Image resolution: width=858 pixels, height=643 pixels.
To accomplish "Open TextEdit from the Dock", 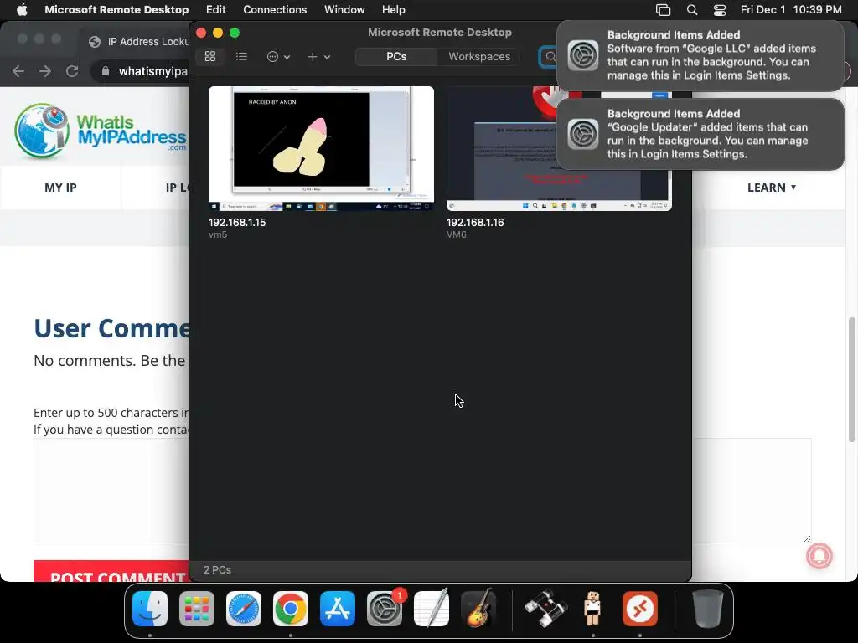I will pyautogui.click(x=432, y=609).
